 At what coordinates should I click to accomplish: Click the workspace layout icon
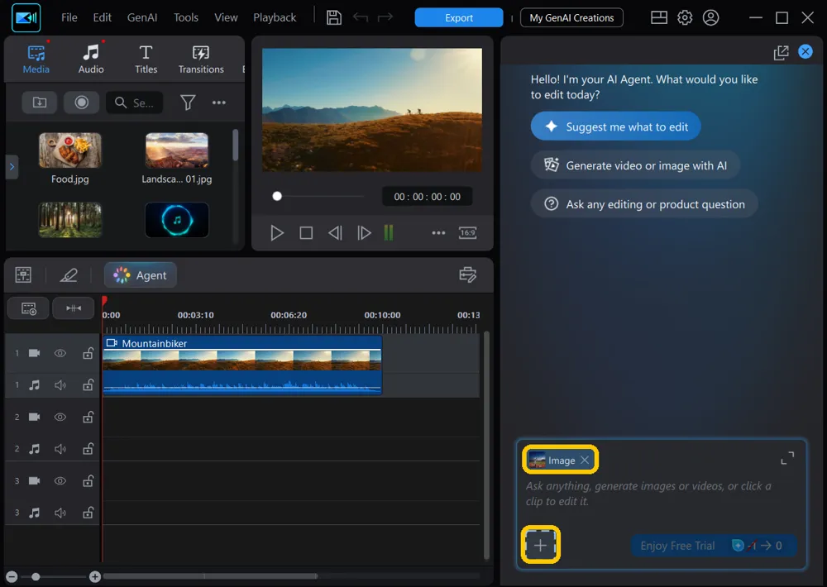(659, 17)
